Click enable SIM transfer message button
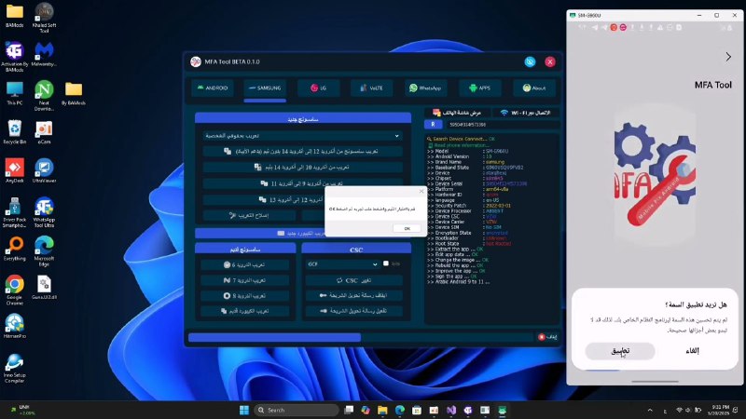Image resolution: width=746 pixels, height=419 pixels. 353,311
